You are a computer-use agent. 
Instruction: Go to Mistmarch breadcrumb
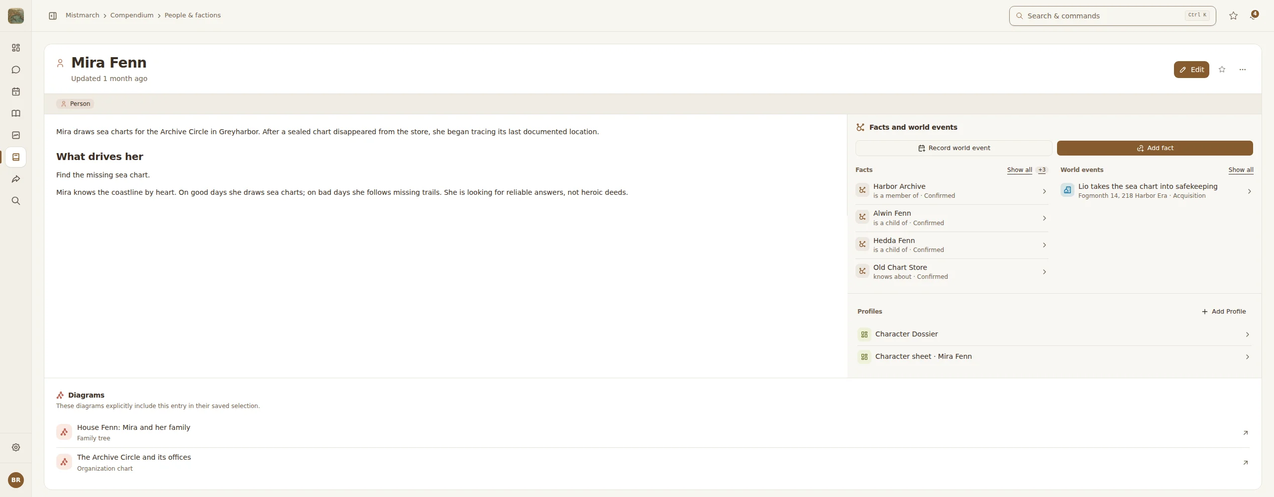tap(83, 15)
